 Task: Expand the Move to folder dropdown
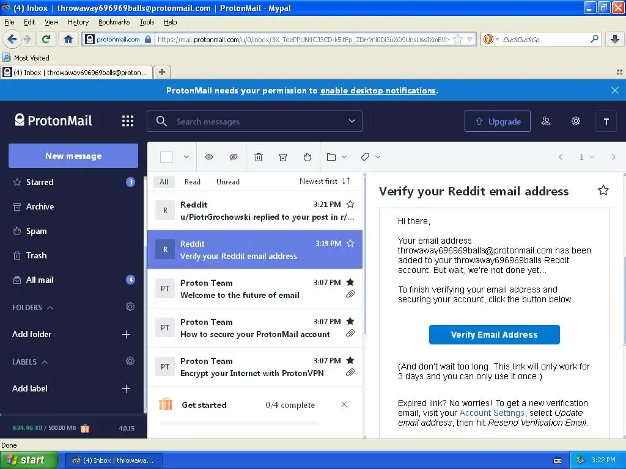pyautogui.click(x=344, y=157)
